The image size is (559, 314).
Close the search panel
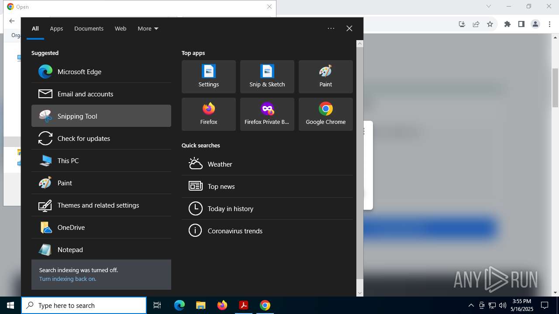[349, 28]
